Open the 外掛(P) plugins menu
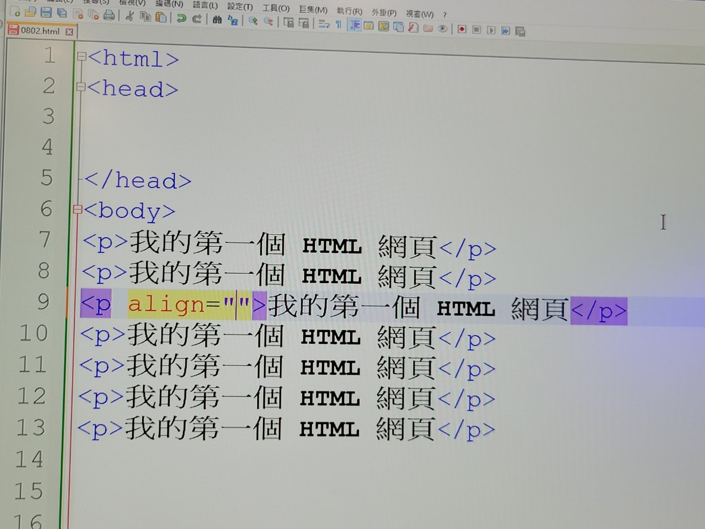This screenshot has height=529, width=705. pos(384,12)
